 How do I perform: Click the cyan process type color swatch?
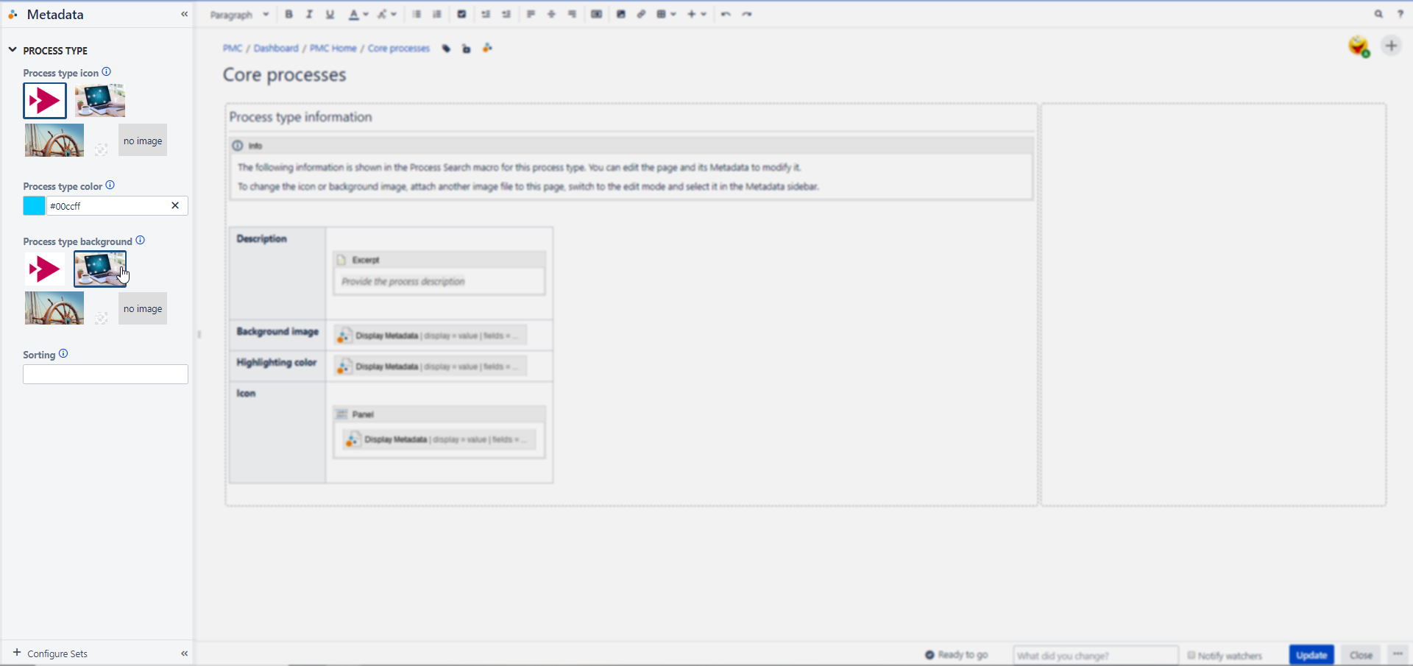tap(33, 205)
